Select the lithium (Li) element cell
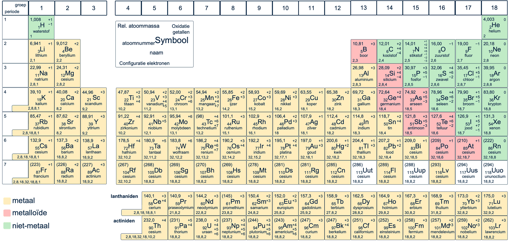The width and height of the screenshot is (512, 242). point(41,51)
